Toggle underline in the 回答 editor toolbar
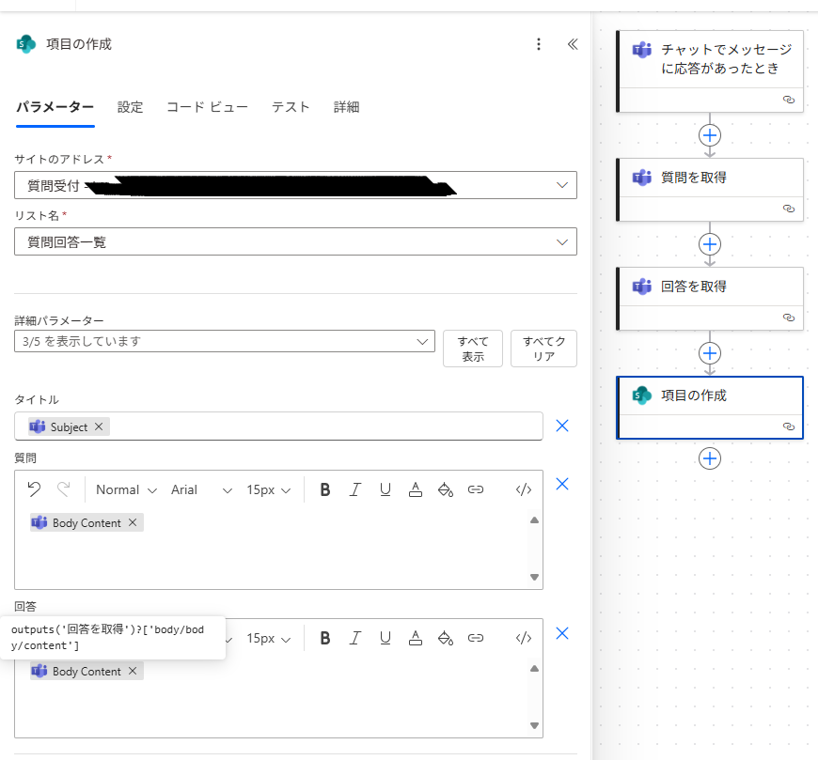 [385, 638]
